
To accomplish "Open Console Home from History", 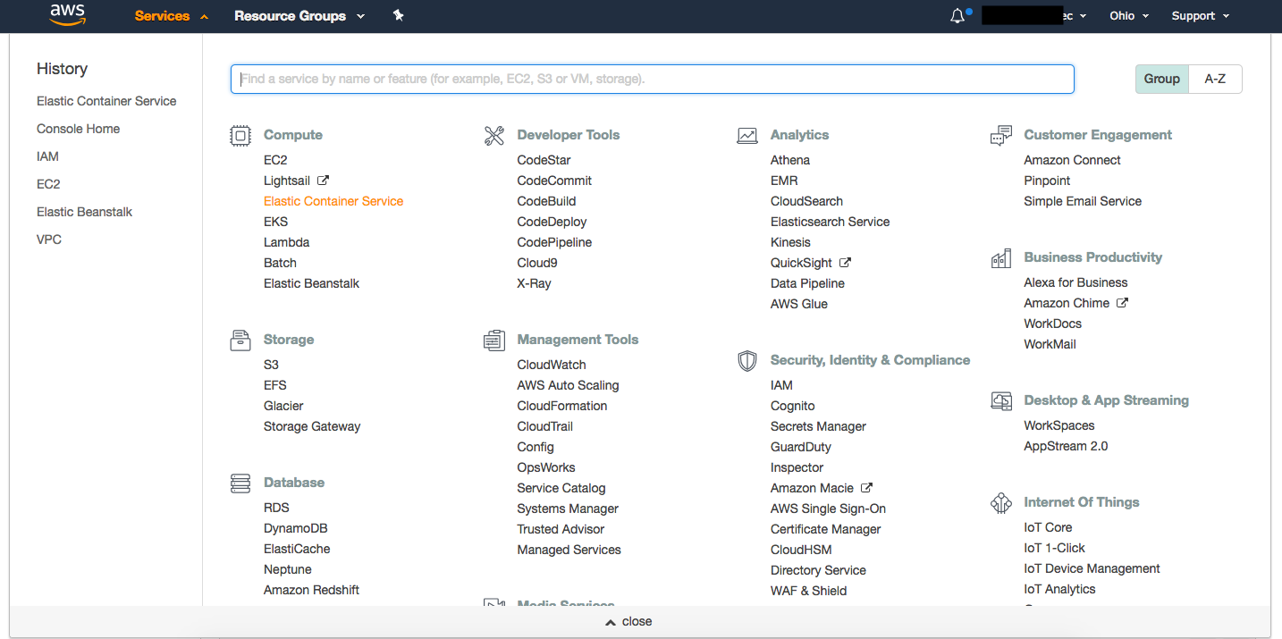I will pyautogui.click(x=78, y=129).
